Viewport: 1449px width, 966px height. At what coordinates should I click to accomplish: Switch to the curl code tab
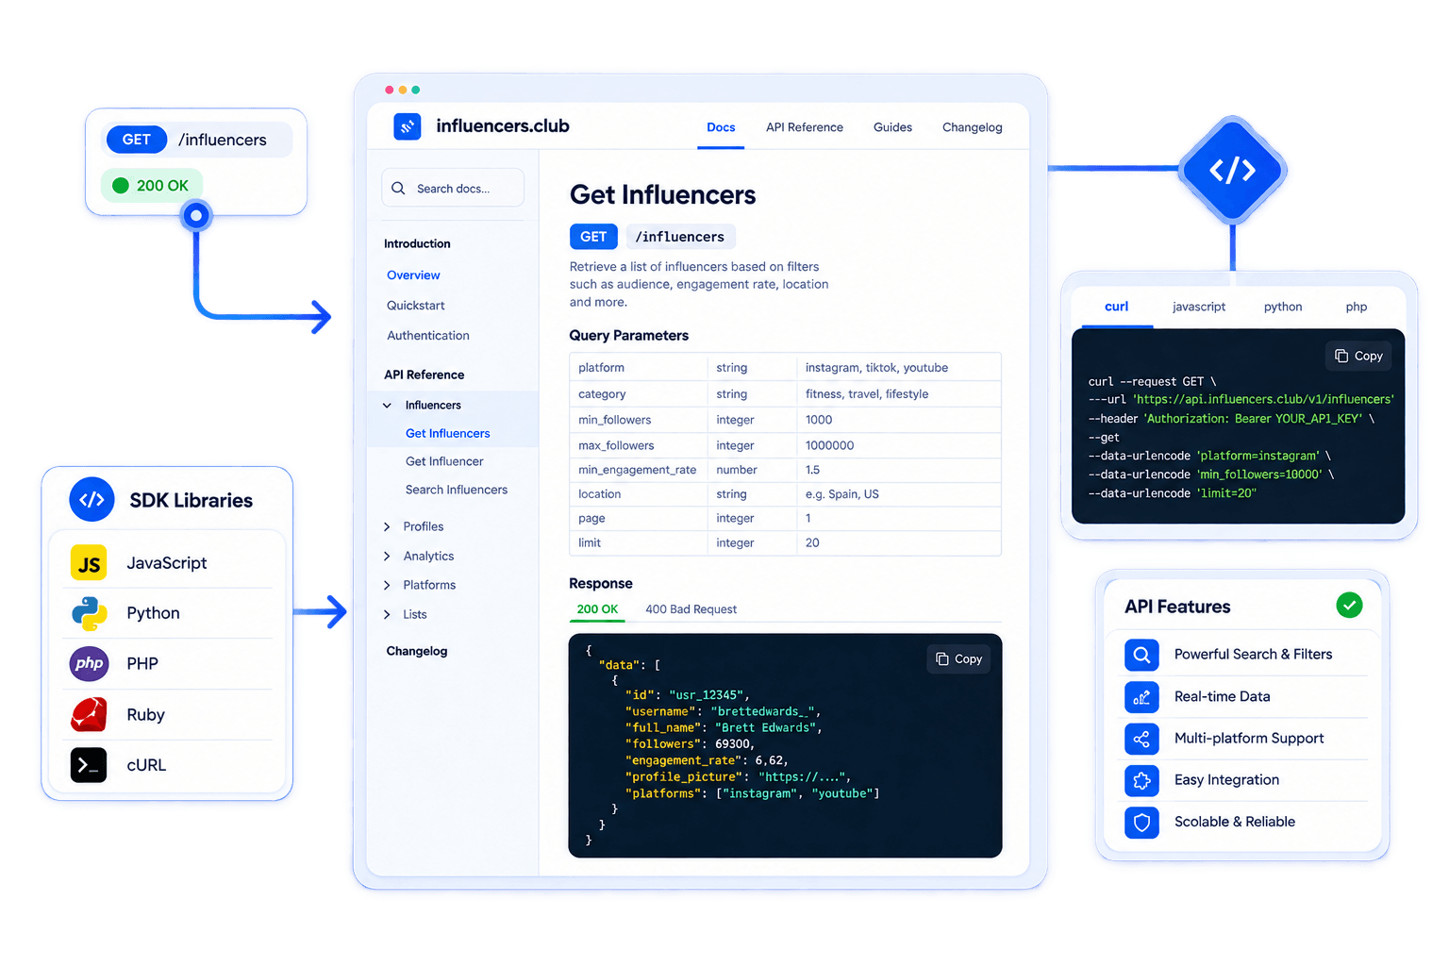(x=1117, y=307)
